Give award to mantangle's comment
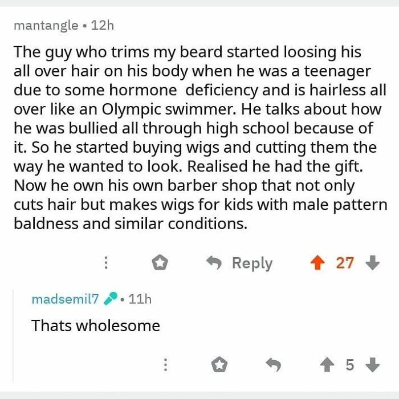 [160, 262]
